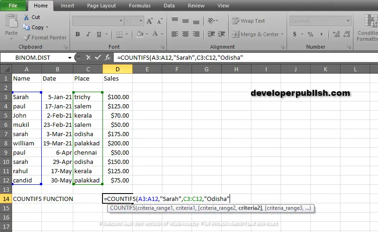Align text left
378x232 pixels.
tap(175, 34)
